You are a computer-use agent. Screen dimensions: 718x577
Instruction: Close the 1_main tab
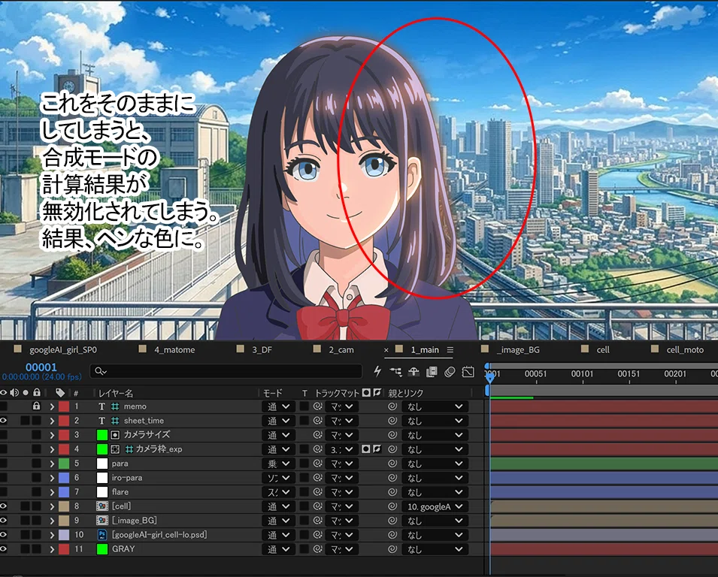point(386,350)
